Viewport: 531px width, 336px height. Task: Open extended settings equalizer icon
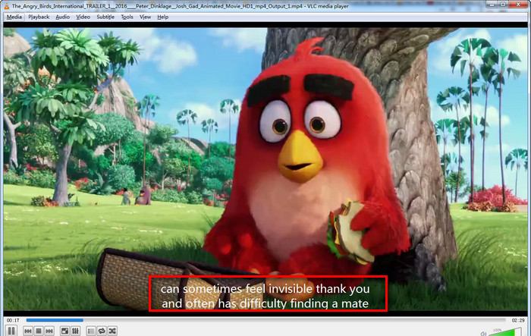coord(76,331)
